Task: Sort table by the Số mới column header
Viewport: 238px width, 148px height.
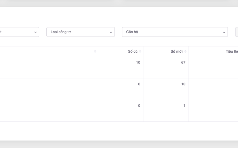Action: 176,51
